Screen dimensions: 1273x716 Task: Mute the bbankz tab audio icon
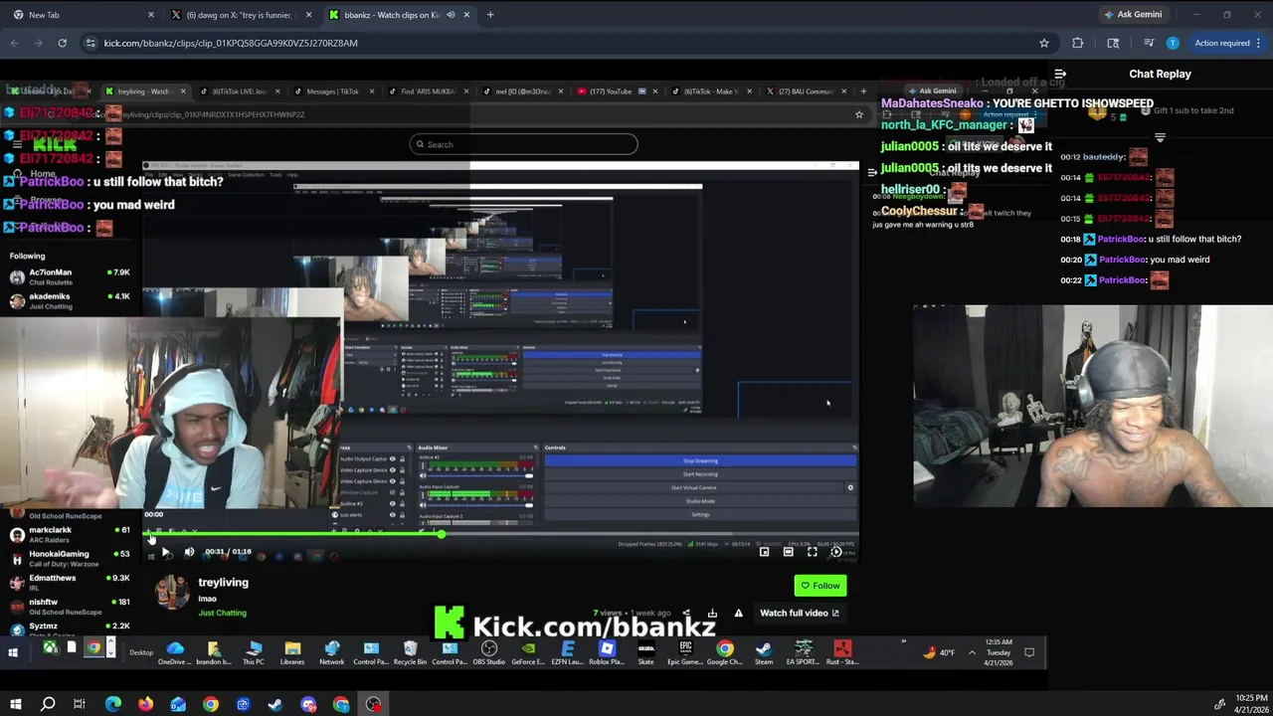[x=451, y=15]
